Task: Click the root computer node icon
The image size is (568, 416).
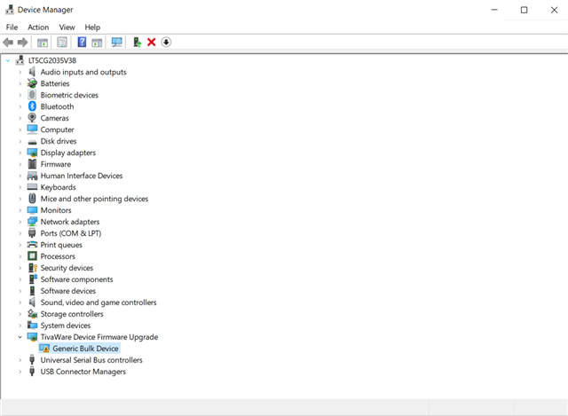Action: coord(20,60)
